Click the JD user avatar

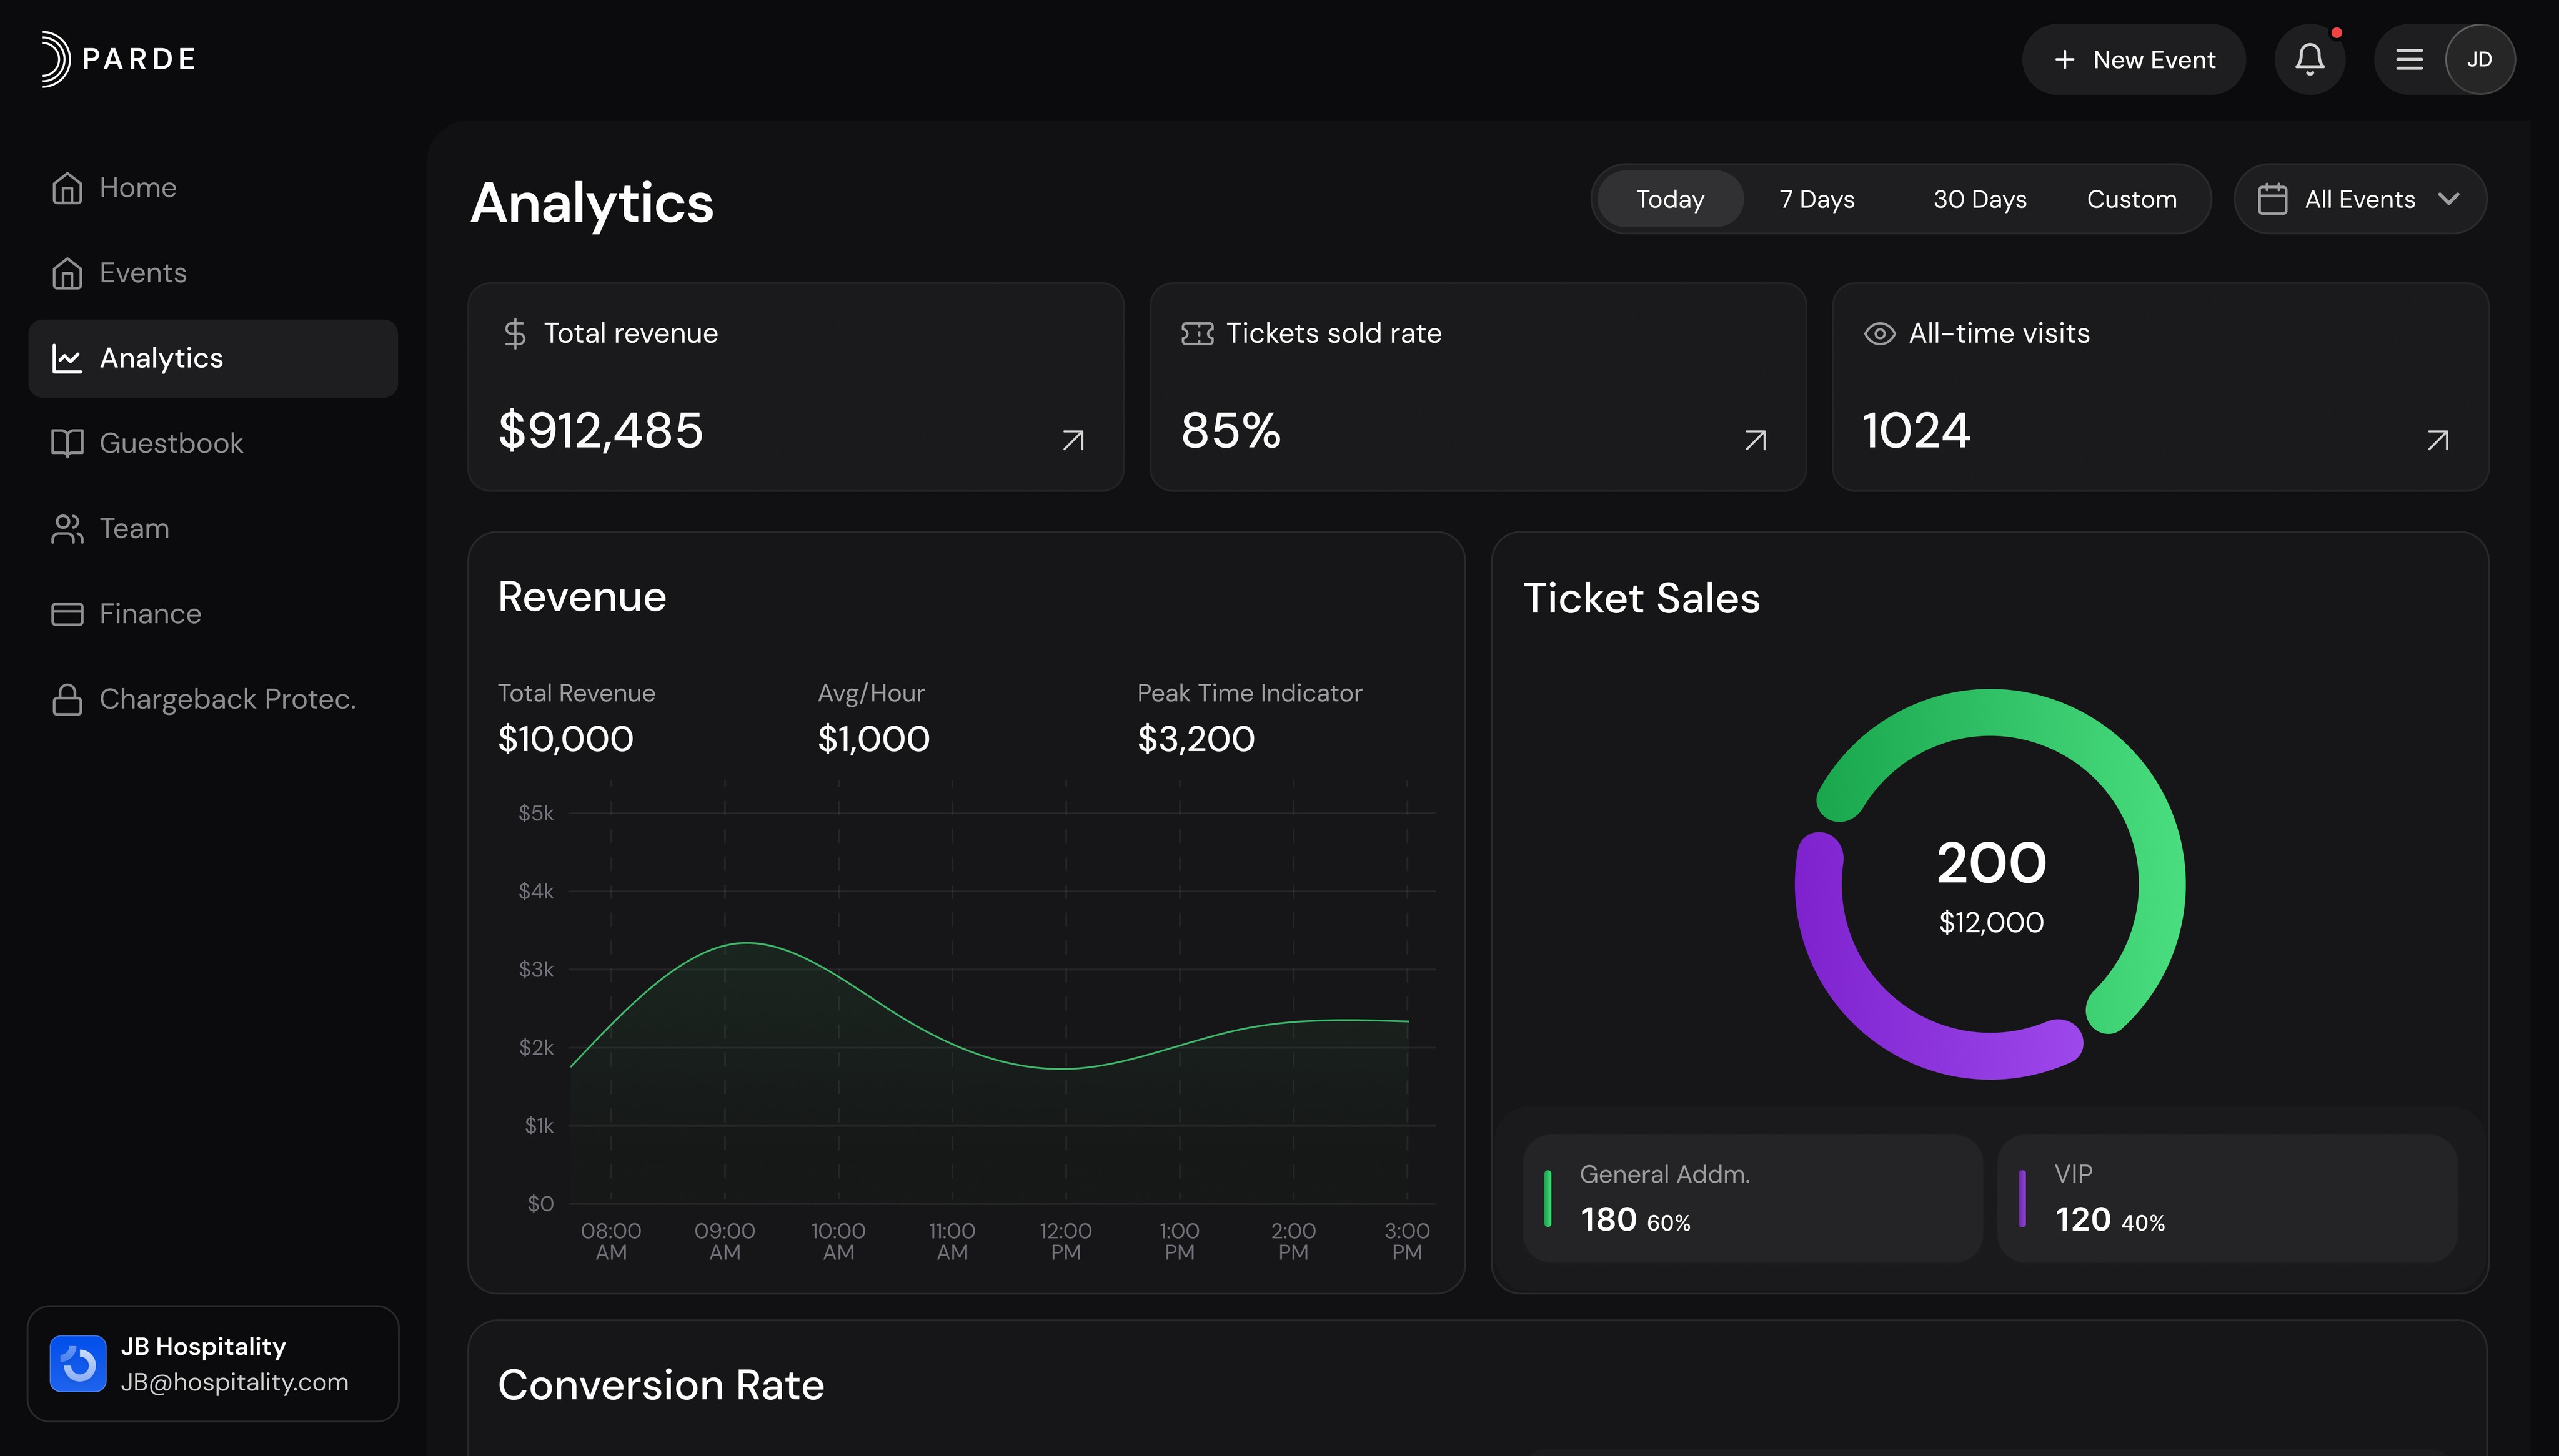point(2479,59)
